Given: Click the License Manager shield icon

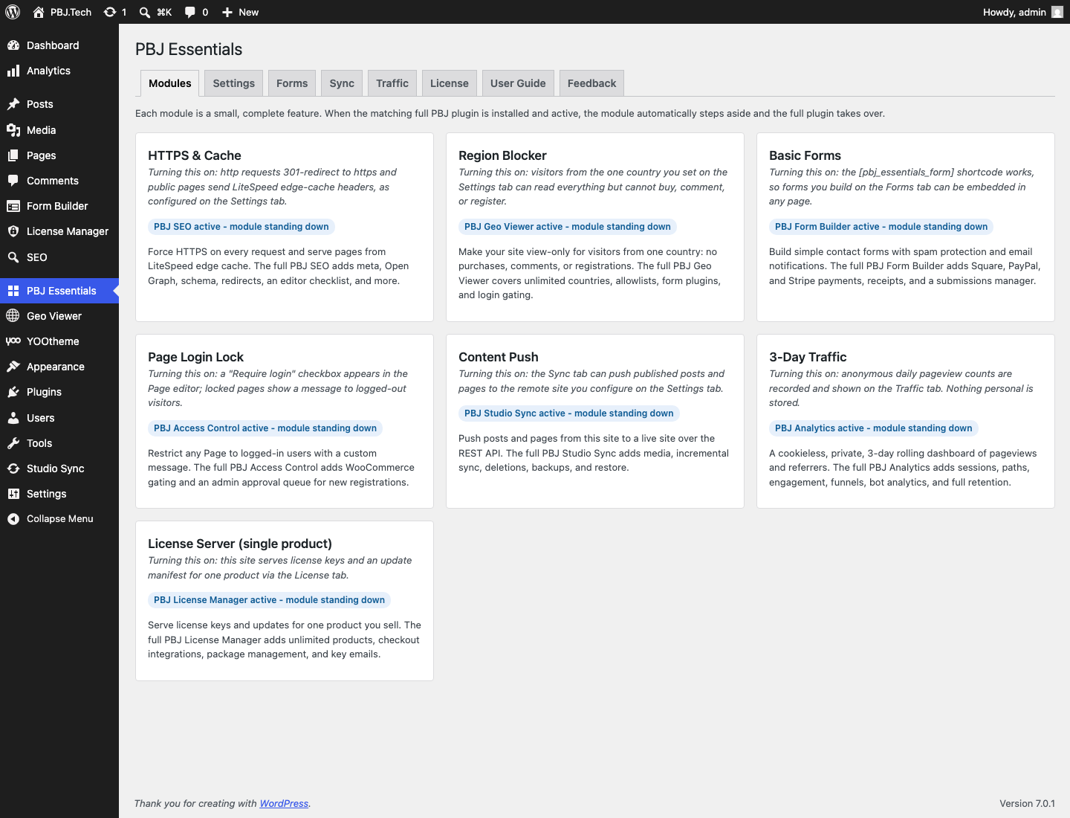Looking at the screenshot, I should tap(13, 231).
